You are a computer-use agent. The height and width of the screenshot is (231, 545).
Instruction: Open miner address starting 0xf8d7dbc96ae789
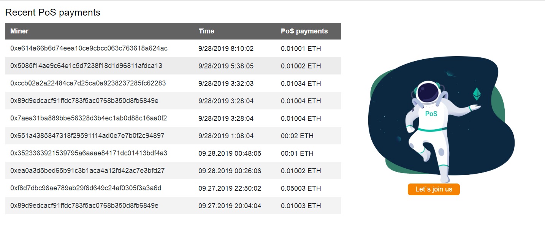(86, 188)
